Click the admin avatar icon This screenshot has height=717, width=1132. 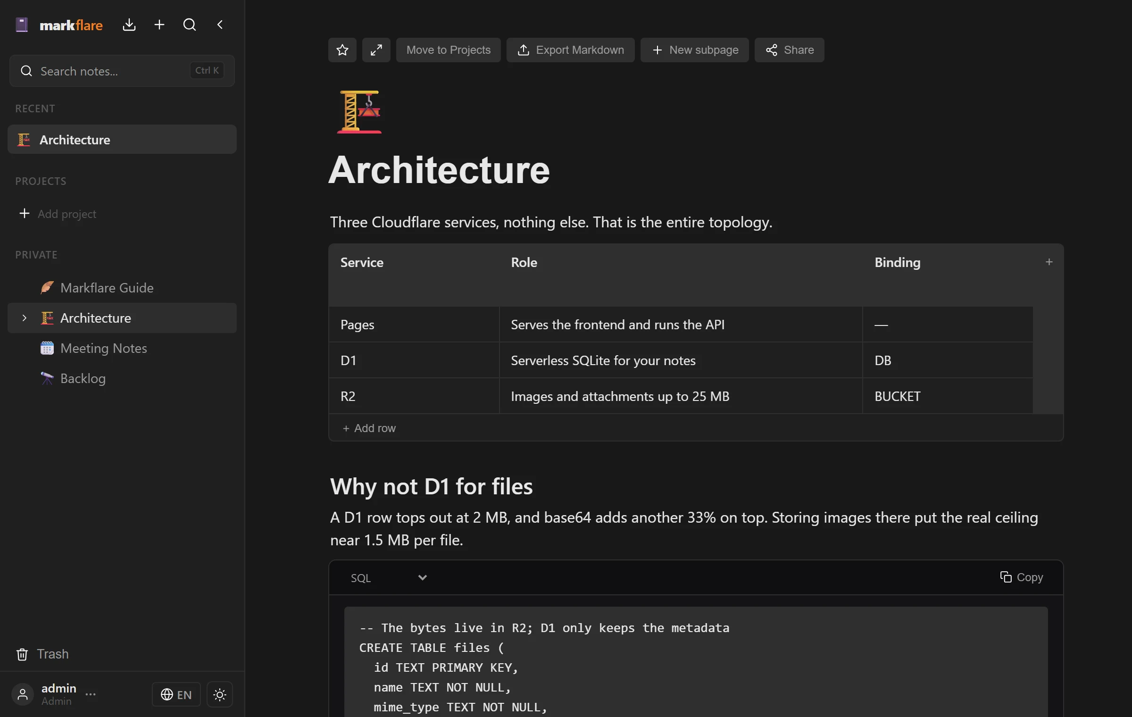[23, 694]
